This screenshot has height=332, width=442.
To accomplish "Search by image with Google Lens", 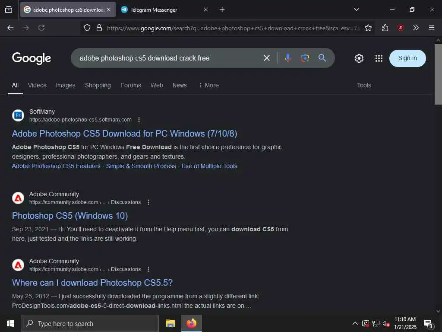I will point(305,58).
